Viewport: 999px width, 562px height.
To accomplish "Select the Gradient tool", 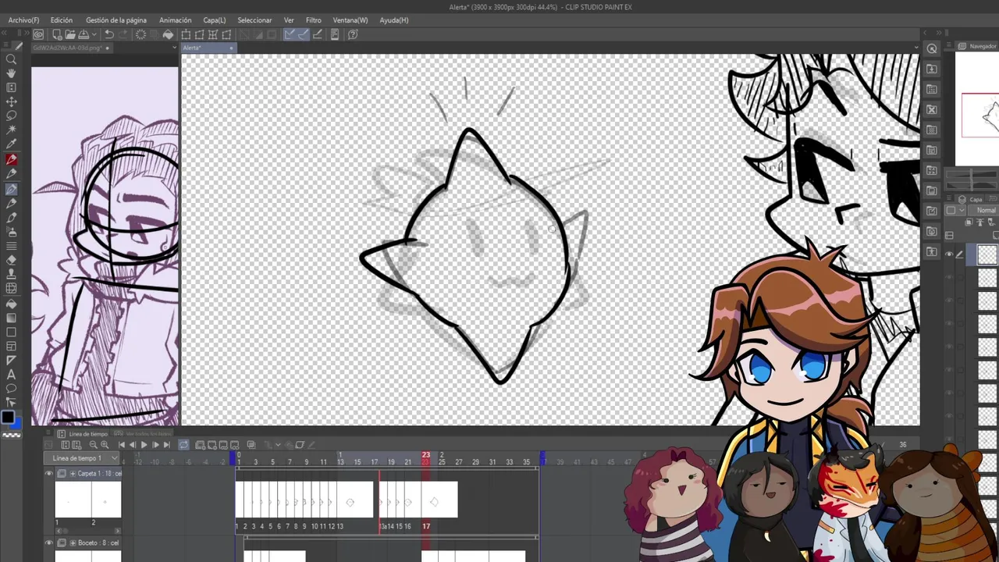I will tap(11, 318).
